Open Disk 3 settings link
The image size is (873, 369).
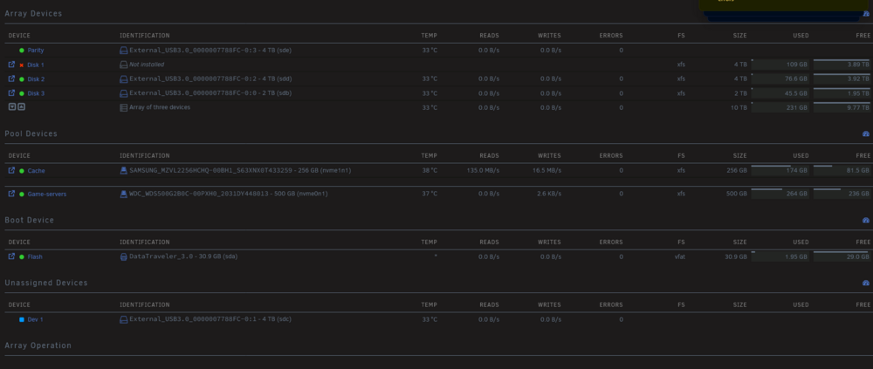pos(36,93)
